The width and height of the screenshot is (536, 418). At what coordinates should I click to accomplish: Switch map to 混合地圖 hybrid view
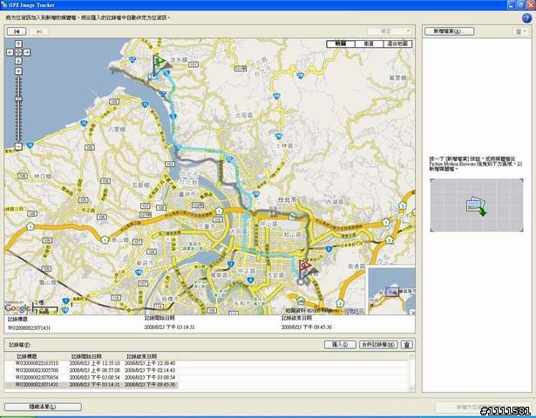point(398,44)
